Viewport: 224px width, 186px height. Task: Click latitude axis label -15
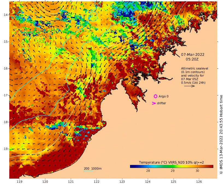point(5,42)
